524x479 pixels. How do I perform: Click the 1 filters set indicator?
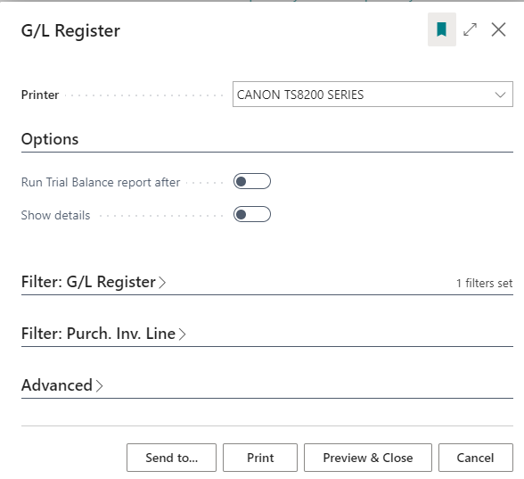484,284
